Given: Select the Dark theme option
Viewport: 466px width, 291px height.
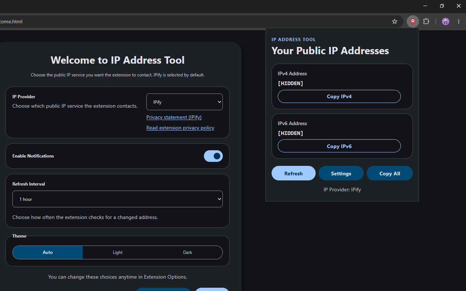Looking at the screenshot, I should pos(187,252).
